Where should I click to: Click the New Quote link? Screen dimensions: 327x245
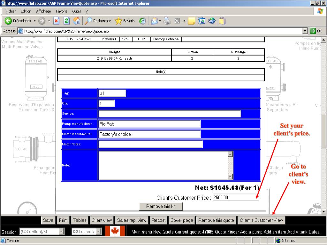click(163, 232)
